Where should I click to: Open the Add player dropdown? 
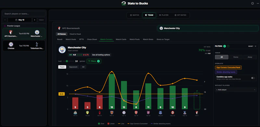click(x=236, y=90)
